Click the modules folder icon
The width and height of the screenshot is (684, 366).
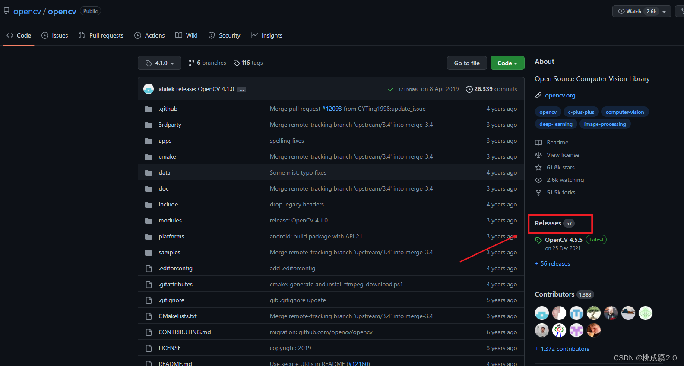tap(149, 221)
